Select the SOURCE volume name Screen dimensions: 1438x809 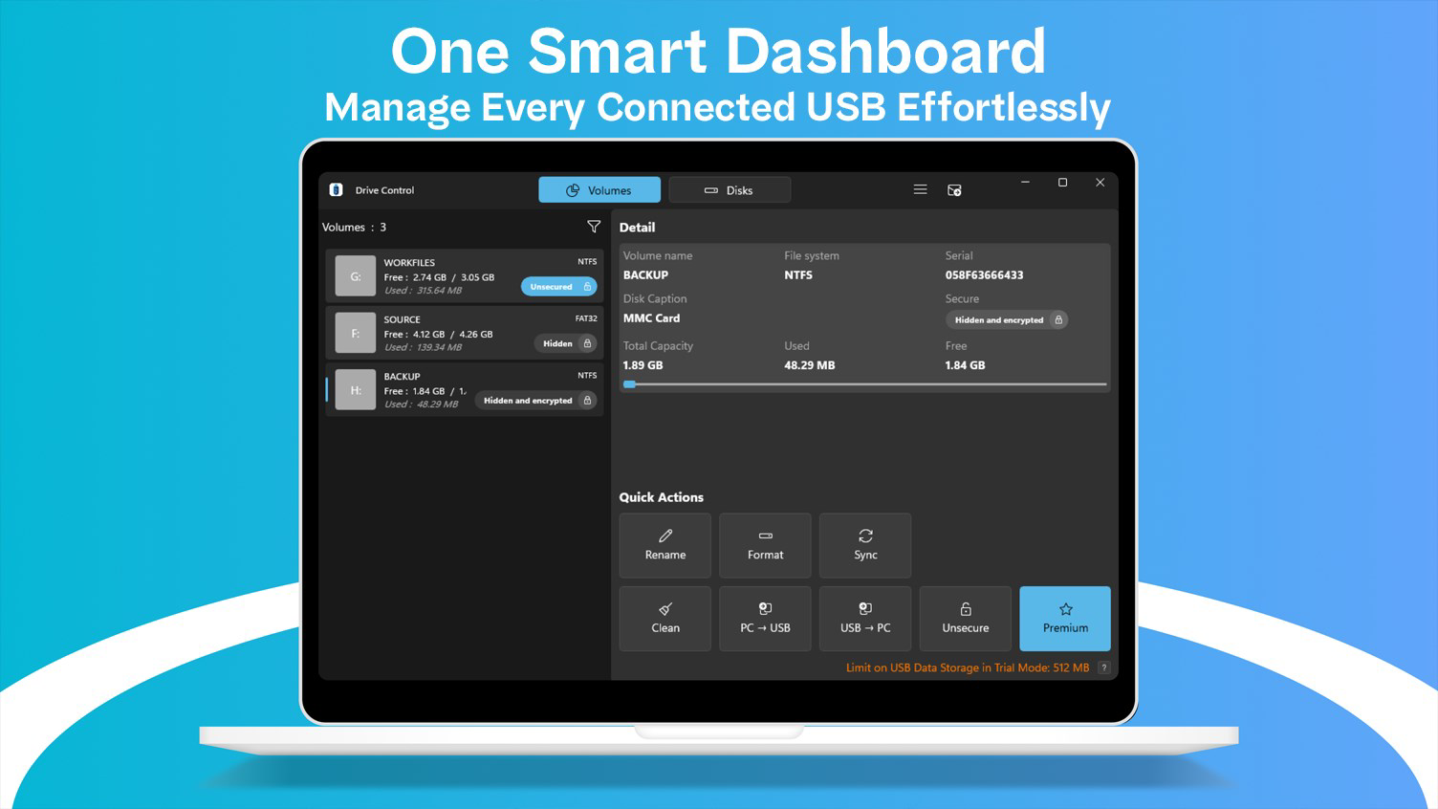tap(403, 319)
